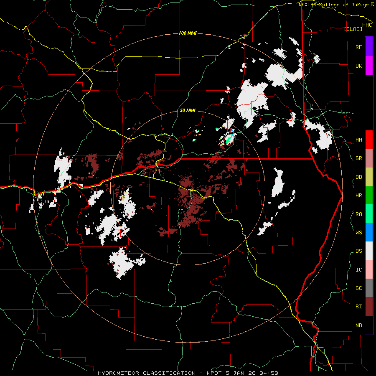This screenshot has width=376, height=376.
Task: Click the BI brown legend swatch
Action: pyautogui.click(x=369, y=307)
